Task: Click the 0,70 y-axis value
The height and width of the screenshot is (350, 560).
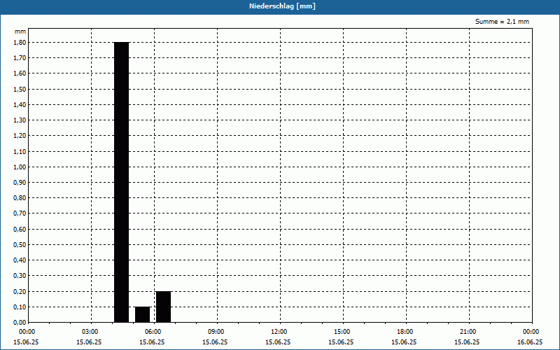Action: point(20,213)
